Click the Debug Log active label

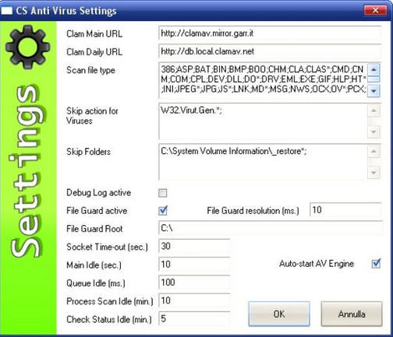99,193
